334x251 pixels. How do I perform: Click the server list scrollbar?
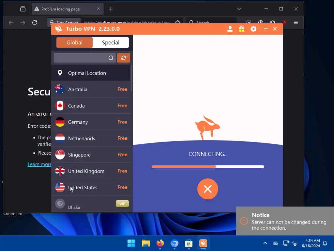(x=131, y=78)
